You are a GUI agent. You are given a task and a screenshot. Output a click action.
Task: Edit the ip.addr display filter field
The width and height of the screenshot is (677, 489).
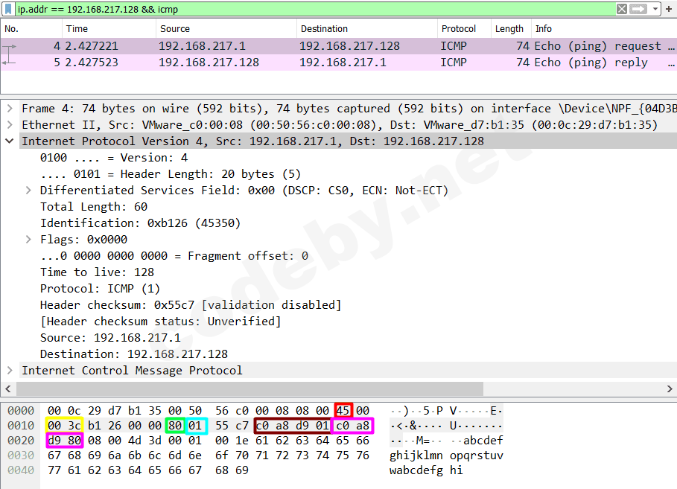(315, 9)
